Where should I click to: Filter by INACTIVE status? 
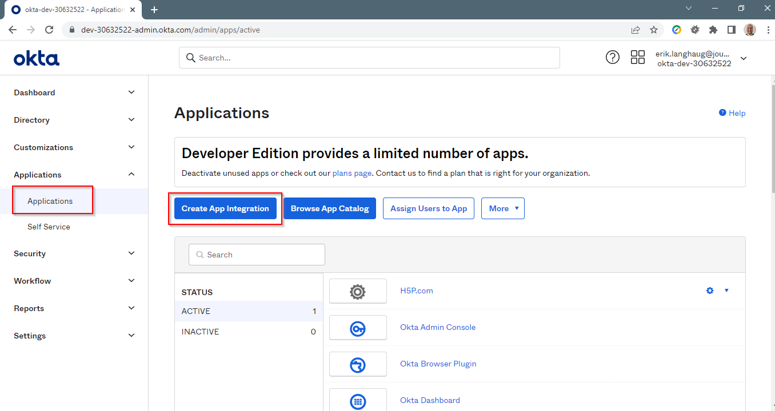[249, 332]
